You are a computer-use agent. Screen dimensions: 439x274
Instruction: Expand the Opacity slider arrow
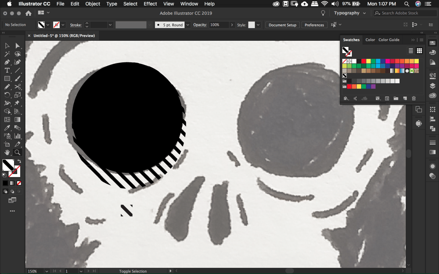(x=232, y=25)
